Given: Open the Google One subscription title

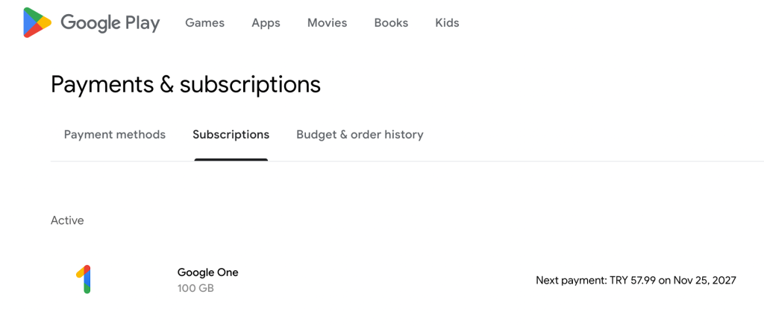Looking at the screenshot, I should coord(207,272).
